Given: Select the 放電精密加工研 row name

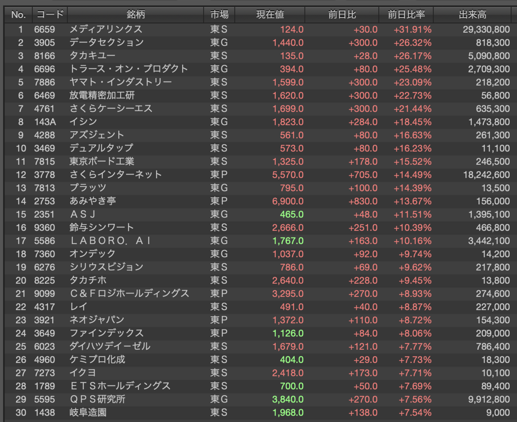Looking at the screenshot, I should (x=102, y=95).
